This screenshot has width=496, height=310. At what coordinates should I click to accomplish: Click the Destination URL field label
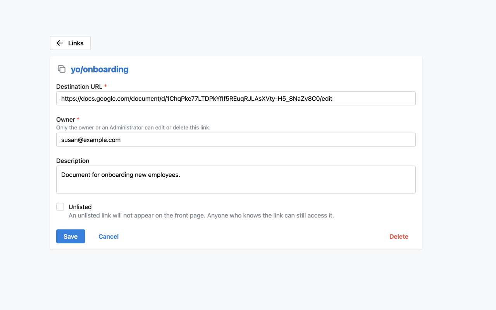(79, 86)
